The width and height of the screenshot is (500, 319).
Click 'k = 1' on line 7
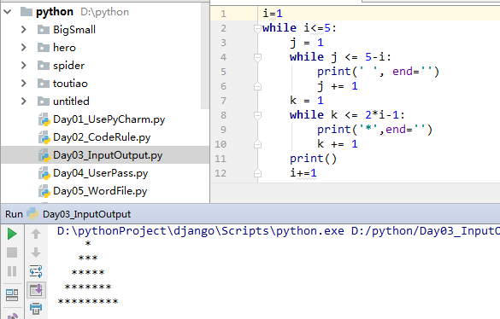[x=307, y=101]
